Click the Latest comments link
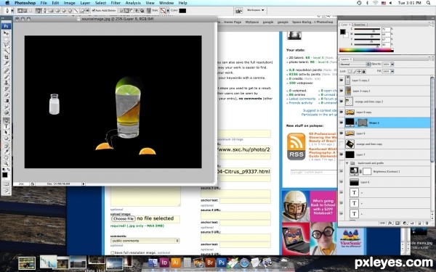This screenshot has width=436, height=272. 302,99
